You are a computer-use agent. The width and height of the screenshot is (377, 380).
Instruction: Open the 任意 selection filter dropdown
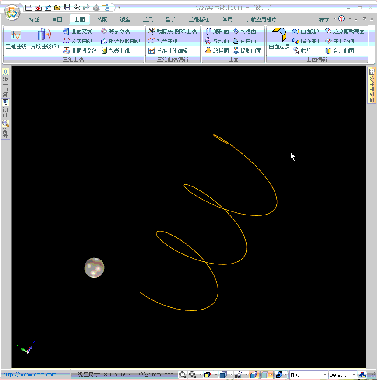[308, 375]
